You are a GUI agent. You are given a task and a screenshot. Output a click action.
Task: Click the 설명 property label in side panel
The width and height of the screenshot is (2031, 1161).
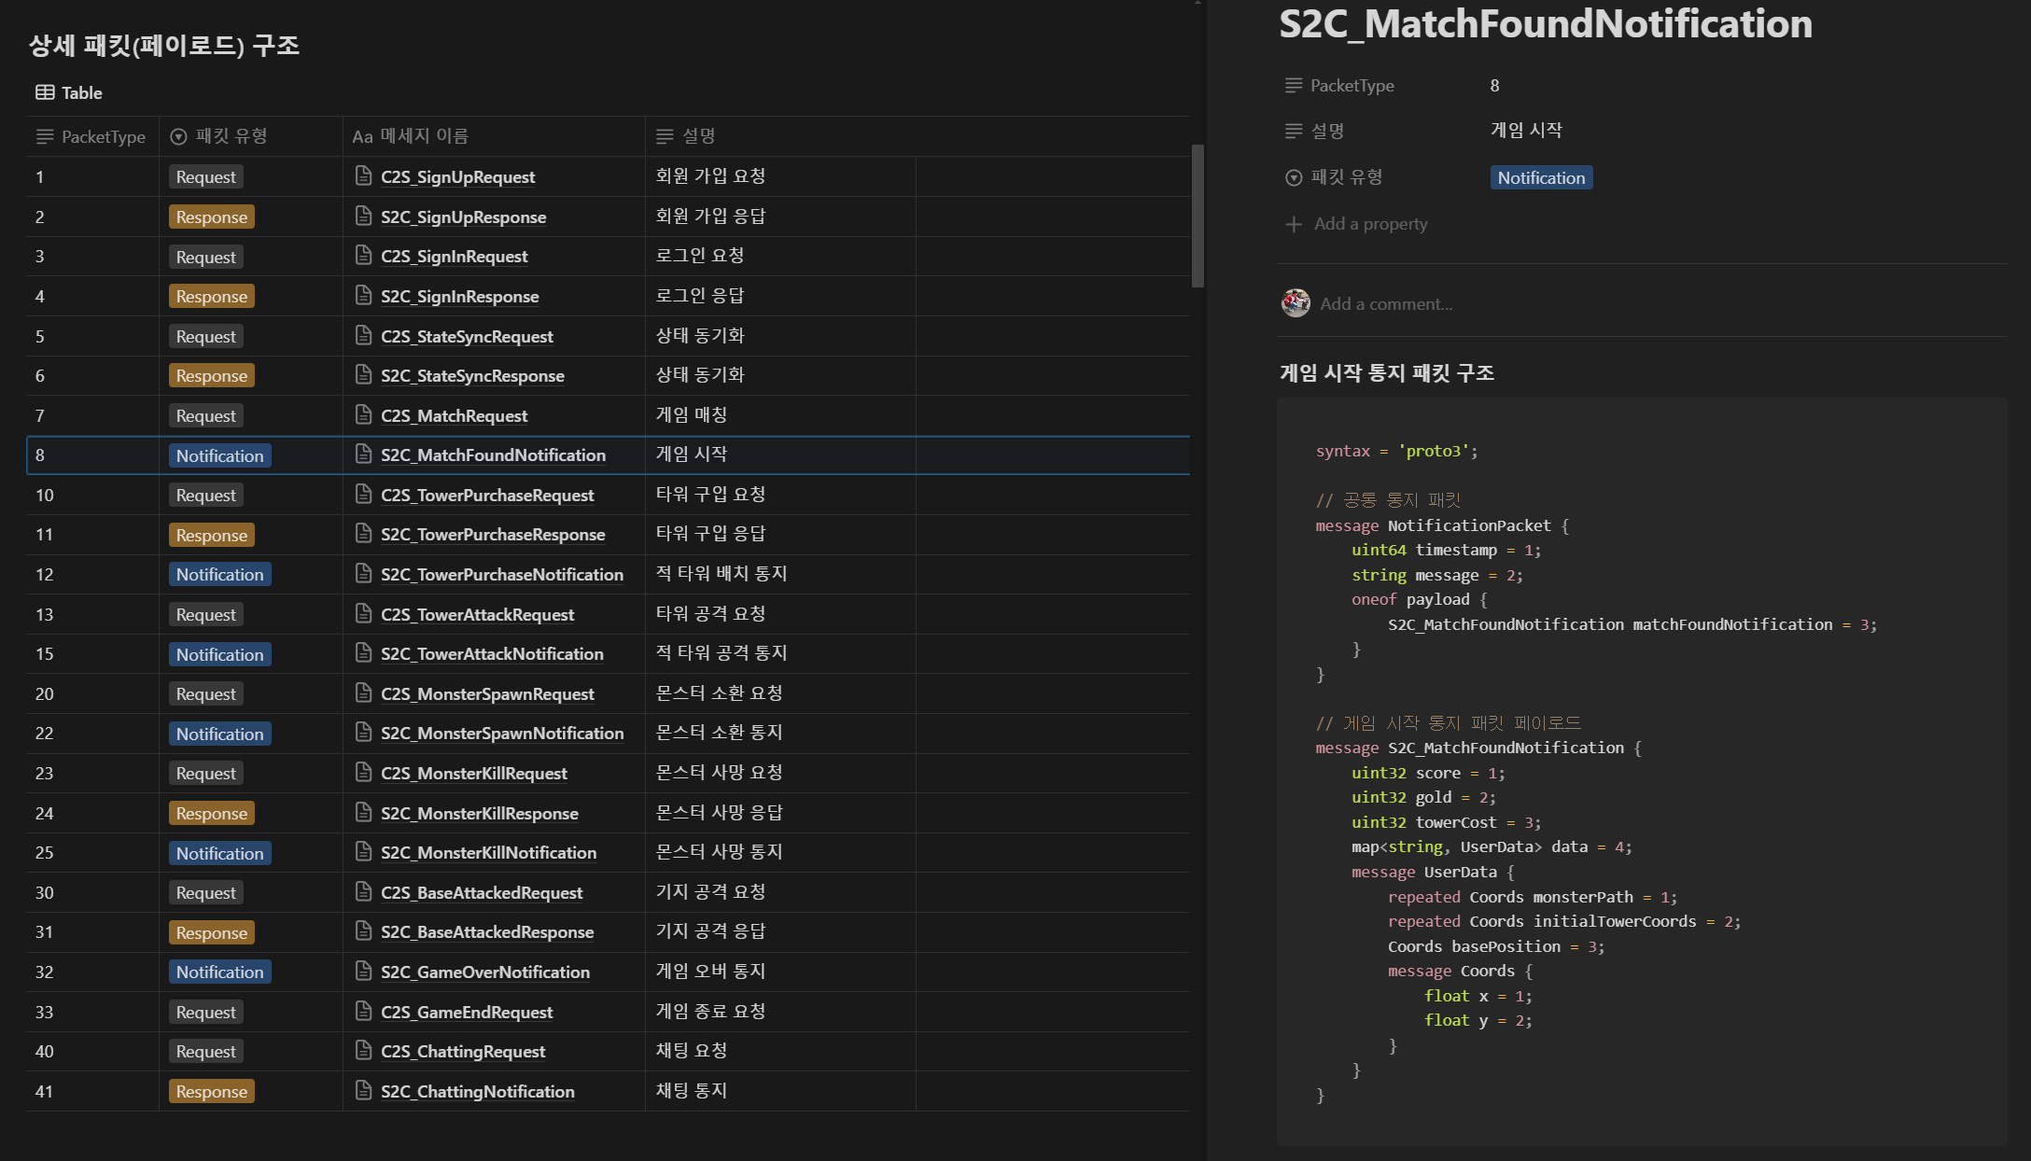point(1314,131)
